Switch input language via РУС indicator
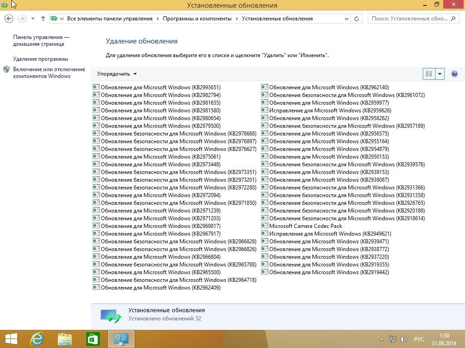This screenshot has height=348, width=465. [419, 339]
